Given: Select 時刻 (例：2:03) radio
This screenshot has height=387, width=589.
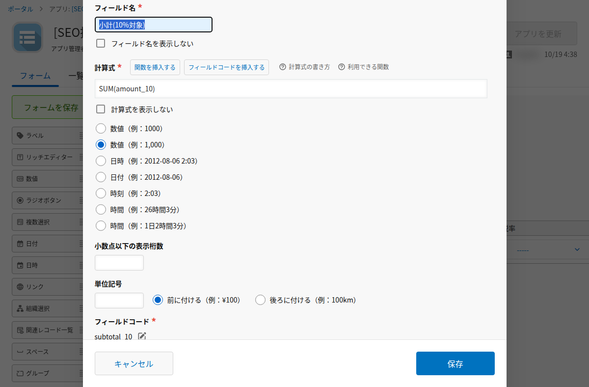Looking at the screenshot, I should coord(101,193).
